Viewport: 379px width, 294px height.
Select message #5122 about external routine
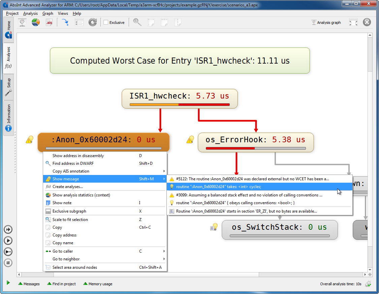pos(260,179)
